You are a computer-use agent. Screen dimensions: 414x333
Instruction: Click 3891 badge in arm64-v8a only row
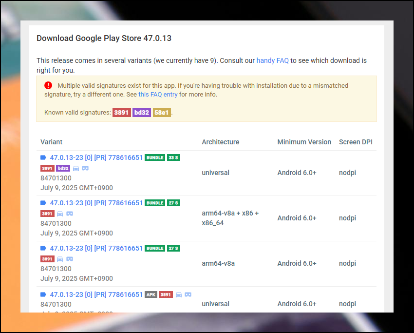(x=47, y=259)
